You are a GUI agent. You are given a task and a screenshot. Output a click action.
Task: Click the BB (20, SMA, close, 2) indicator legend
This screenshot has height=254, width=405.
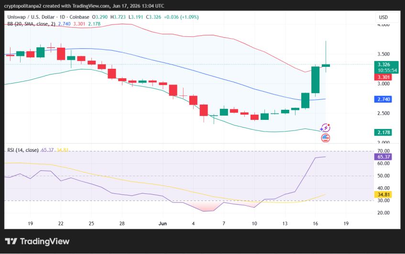[31, 24]
